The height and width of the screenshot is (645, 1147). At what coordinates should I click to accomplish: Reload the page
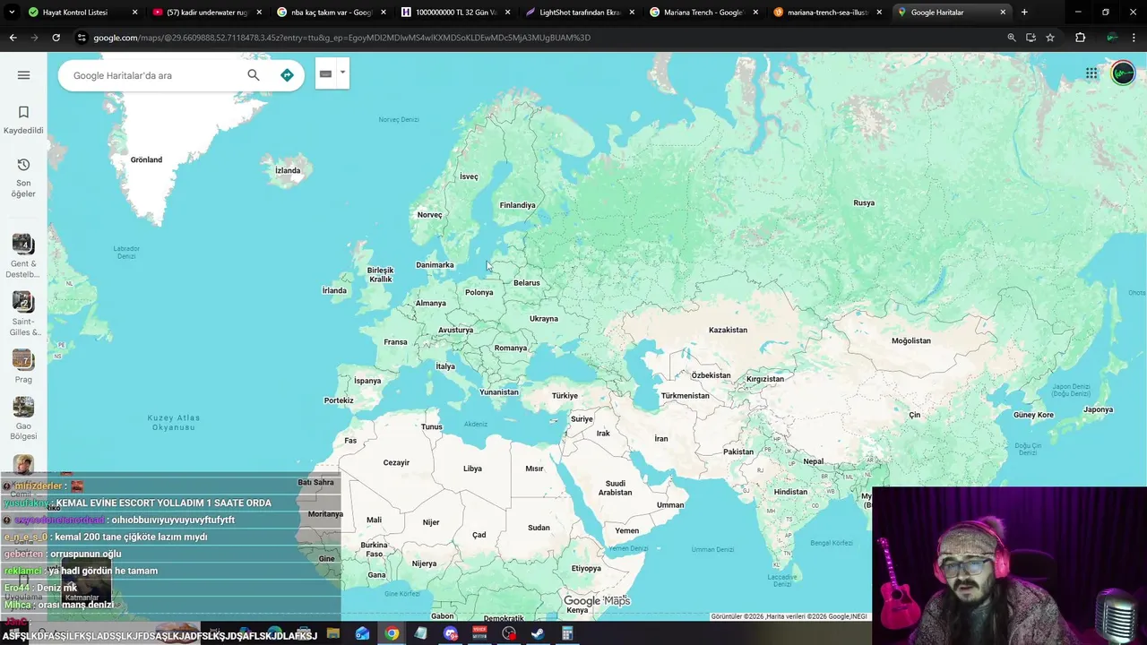(x=56, y=38)
